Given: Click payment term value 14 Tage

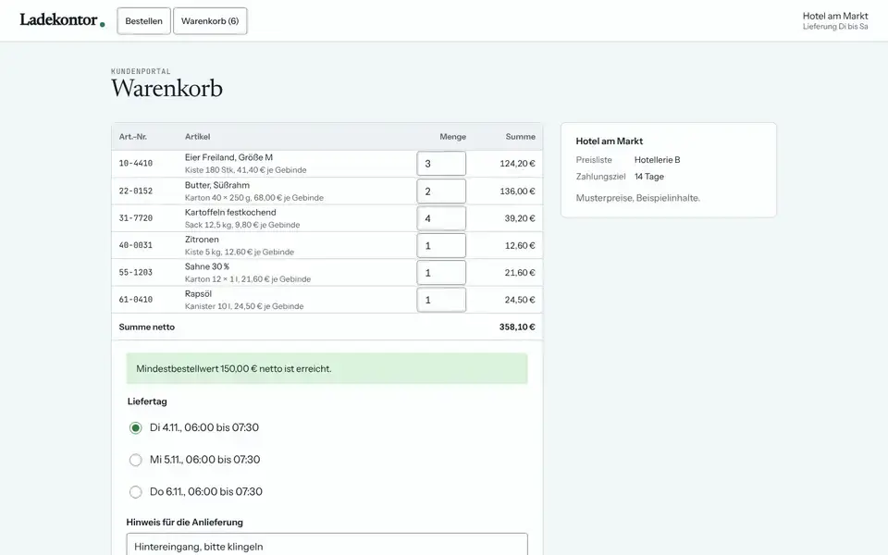Looking at the screenshot, I should tap(649, 177).
